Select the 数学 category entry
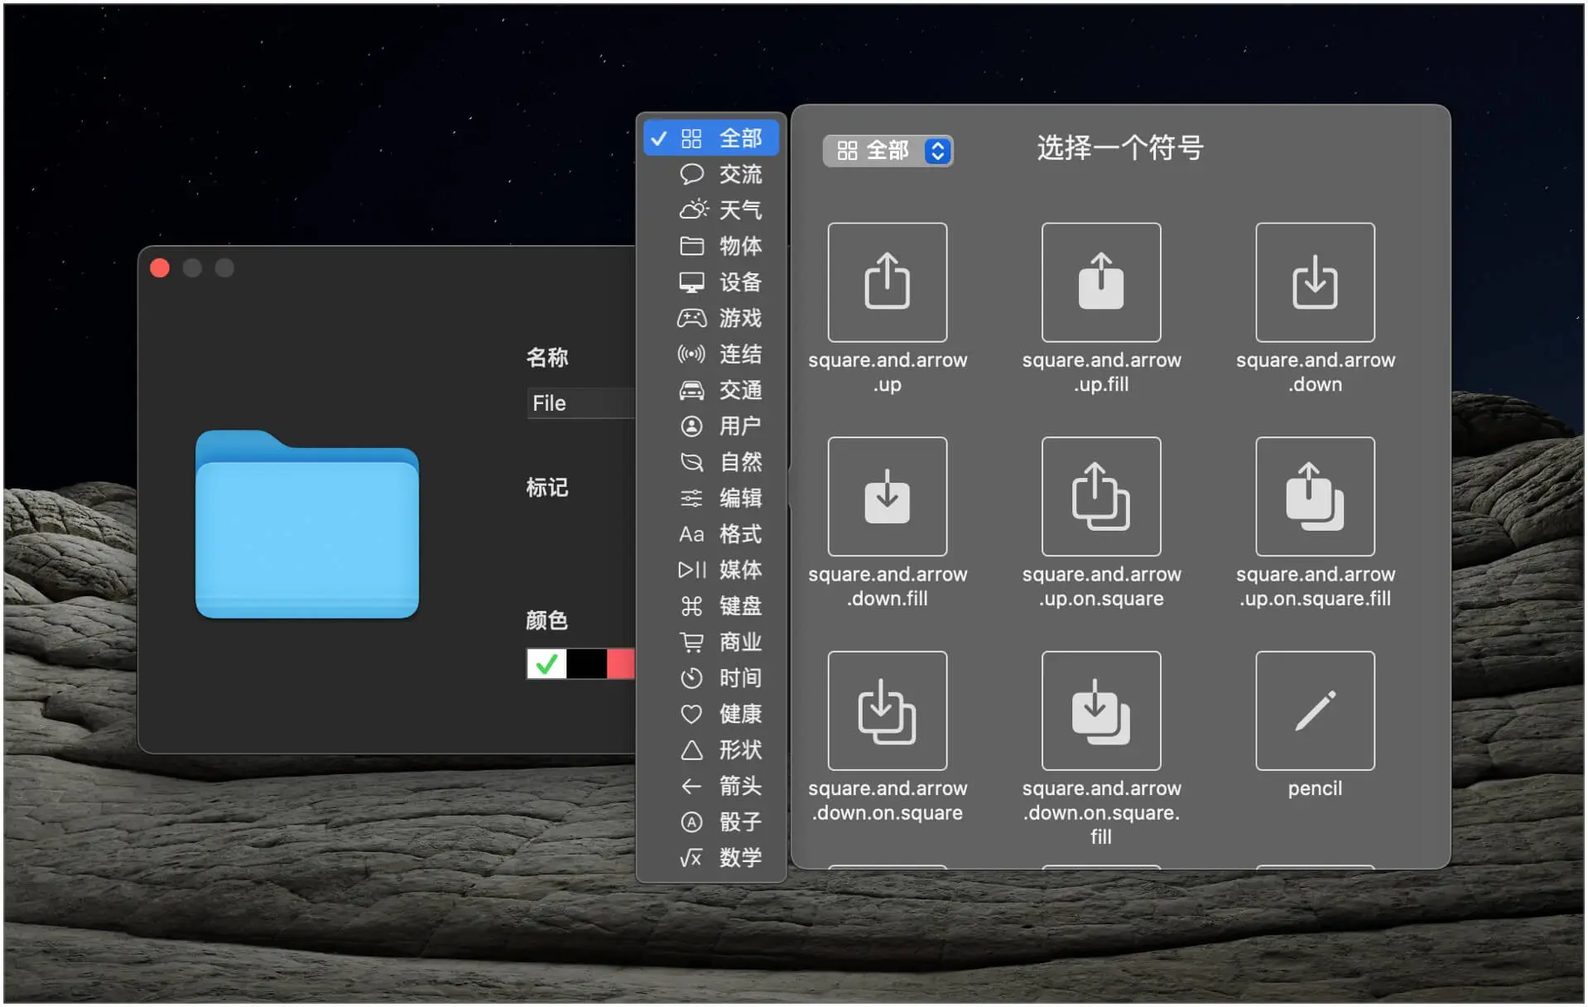Viewport: 1588px width, 1007px height. tap(711, 858)
